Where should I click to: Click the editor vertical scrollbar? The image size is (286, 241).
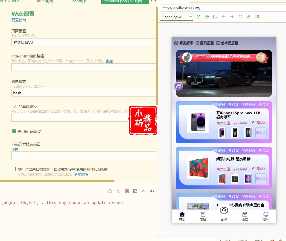157,57
